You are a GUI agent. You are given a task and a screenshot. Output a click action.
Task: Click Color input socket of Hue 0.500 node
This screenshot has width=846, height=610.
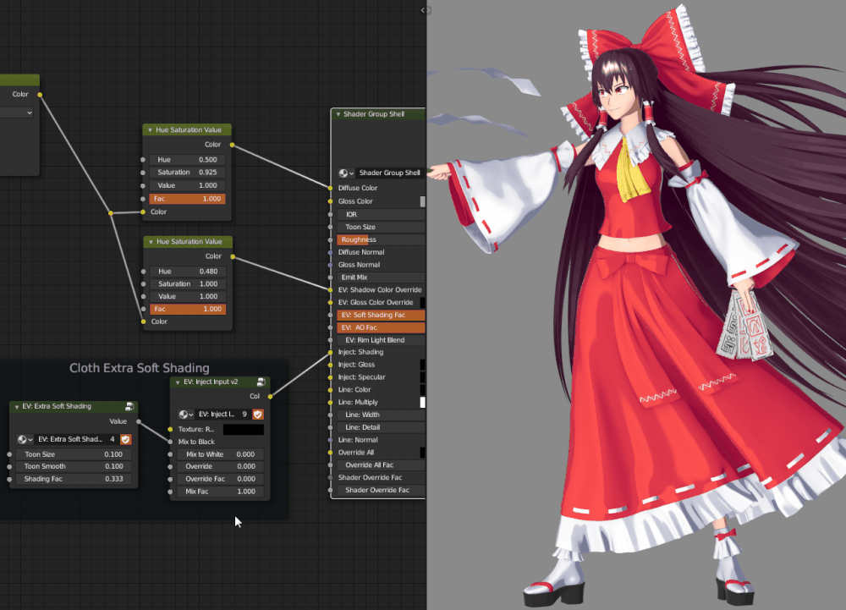[143, 212]
